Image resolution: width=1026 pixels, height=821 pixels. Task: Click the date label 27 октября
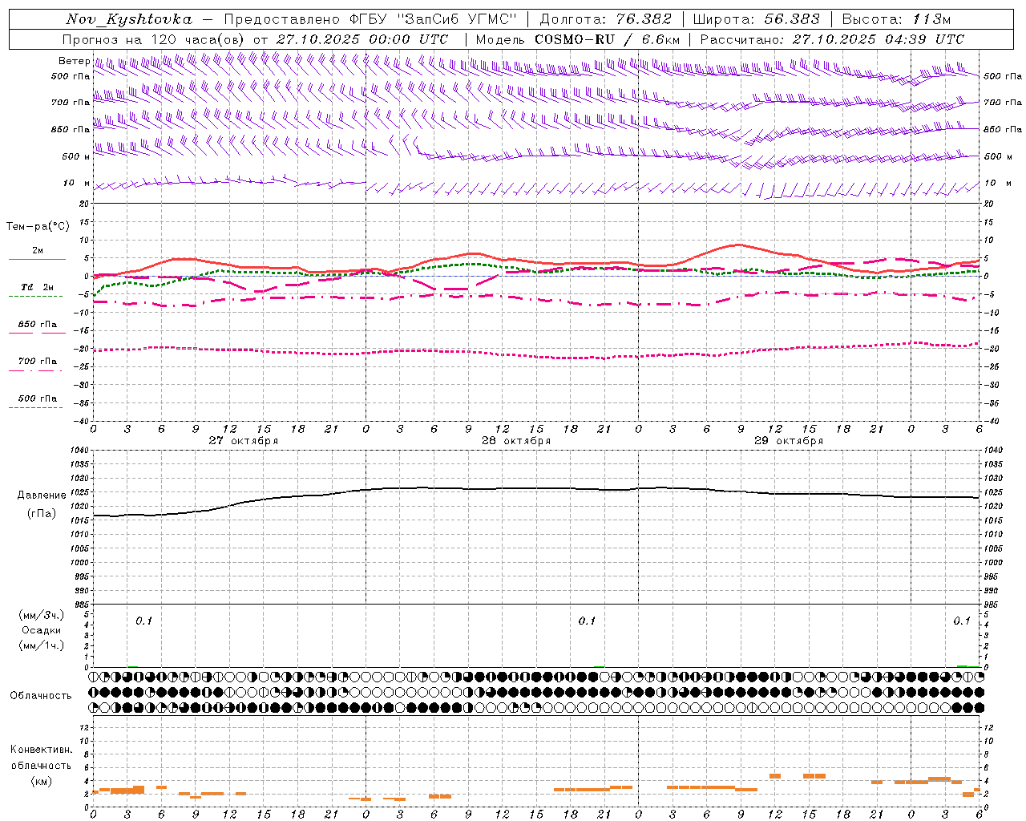(244, 441)
